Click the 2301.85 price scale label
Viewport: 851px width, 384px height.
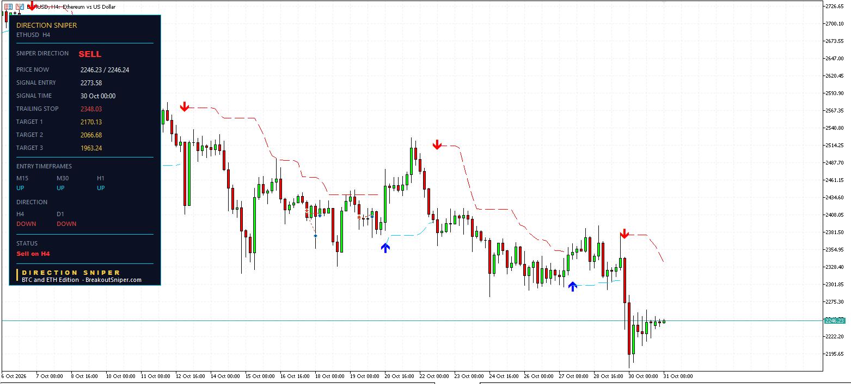[x=834, y=284]
